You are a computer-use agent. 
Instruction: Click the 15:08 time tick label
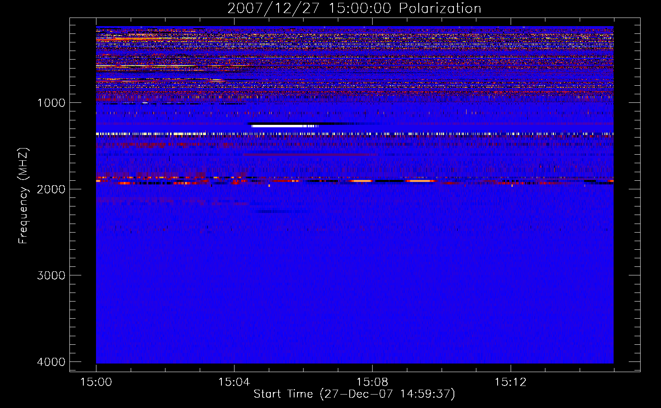pyautogui.click(x=372, y=382)
